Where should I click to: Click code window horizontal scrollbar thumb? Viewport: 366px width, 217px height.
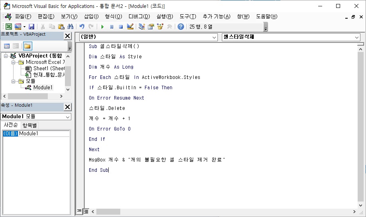[x=108, y=212]
